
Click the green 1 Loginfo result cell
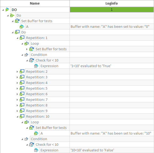pos(112,10)
